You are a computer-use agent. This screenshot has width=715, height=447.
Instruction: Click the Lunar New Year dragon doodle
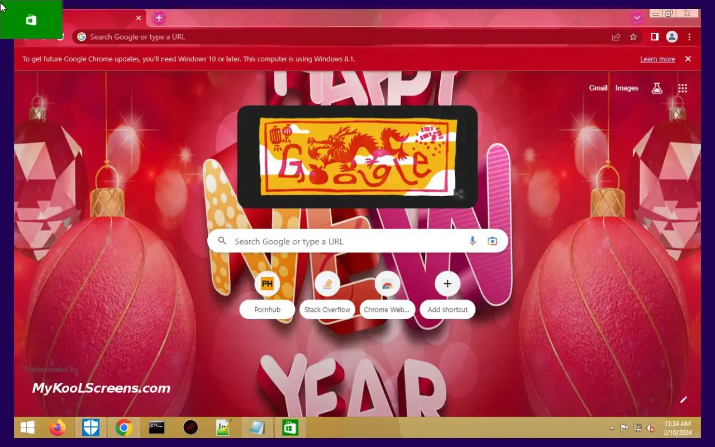tap(358, 157)
